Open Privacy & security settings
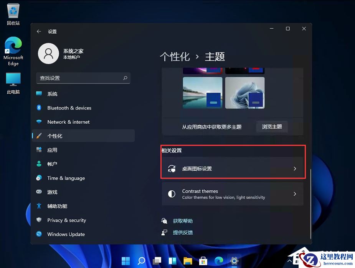This screenshot has width=355, height=268. pyautogui.click(x=66, y=220)
